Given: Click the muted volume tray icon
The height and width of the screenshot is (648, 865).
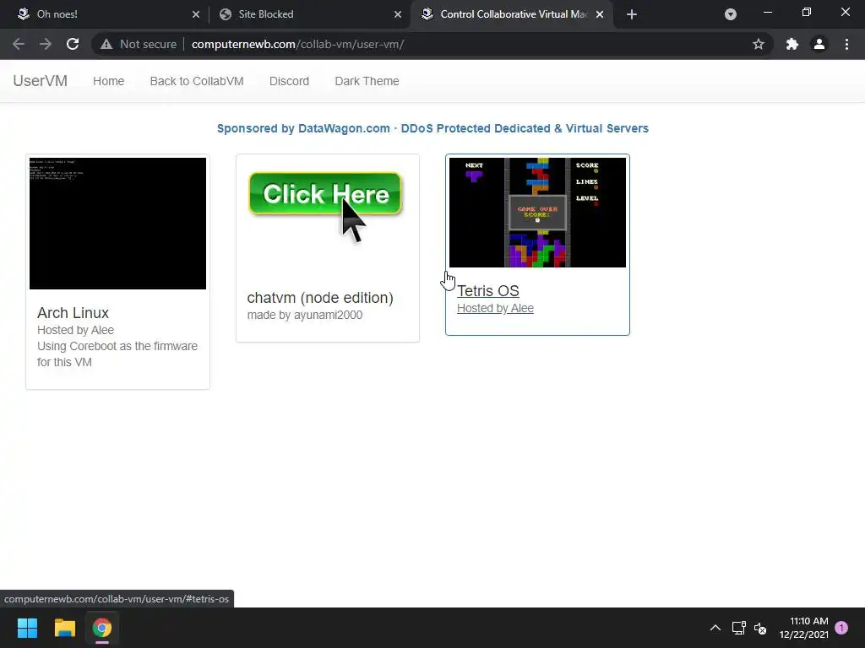Looking at the screenshot, I should pyautogui.click(x=760, y=628).
